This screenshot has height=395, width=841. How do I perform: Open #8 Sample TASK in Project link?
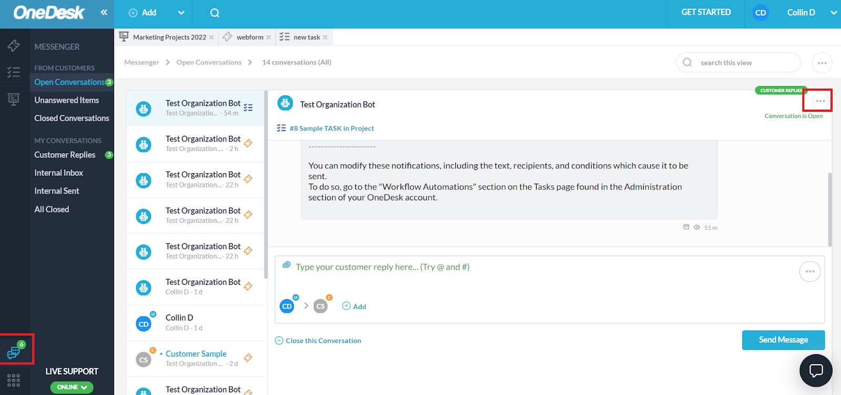pyautogui.click(x=332, y=128)
